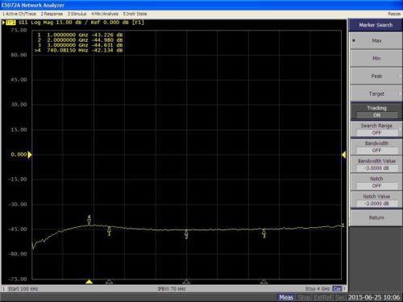403x302 pixels.
Task: Click the Start 100 kHz label
Action: click(23, 289)
